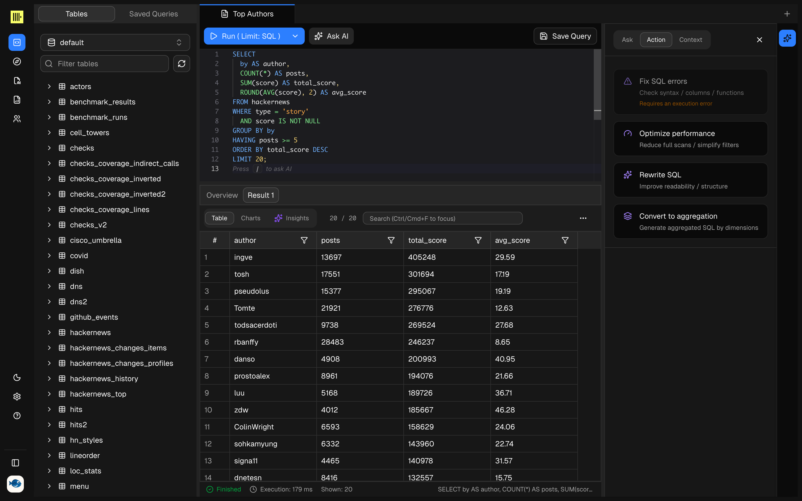Open settings gear icon in sidebar
This screenshot has width=802, height=501.
click(x=17, y=397)
